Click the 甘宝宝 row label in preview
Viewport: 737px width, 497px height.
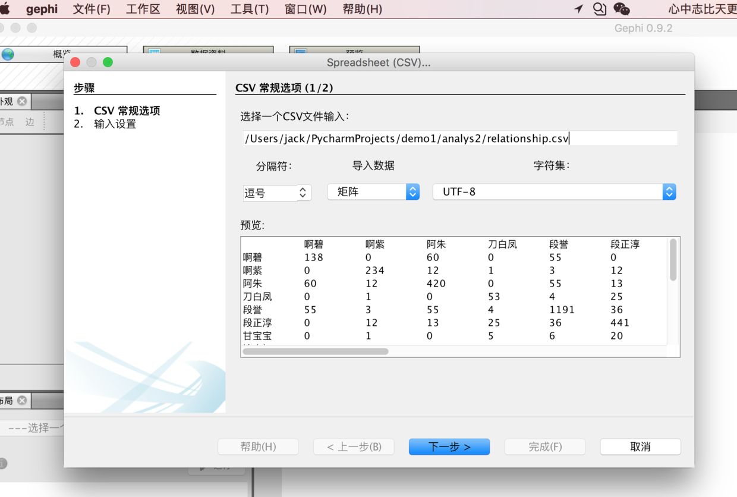[x=257, y=336]
